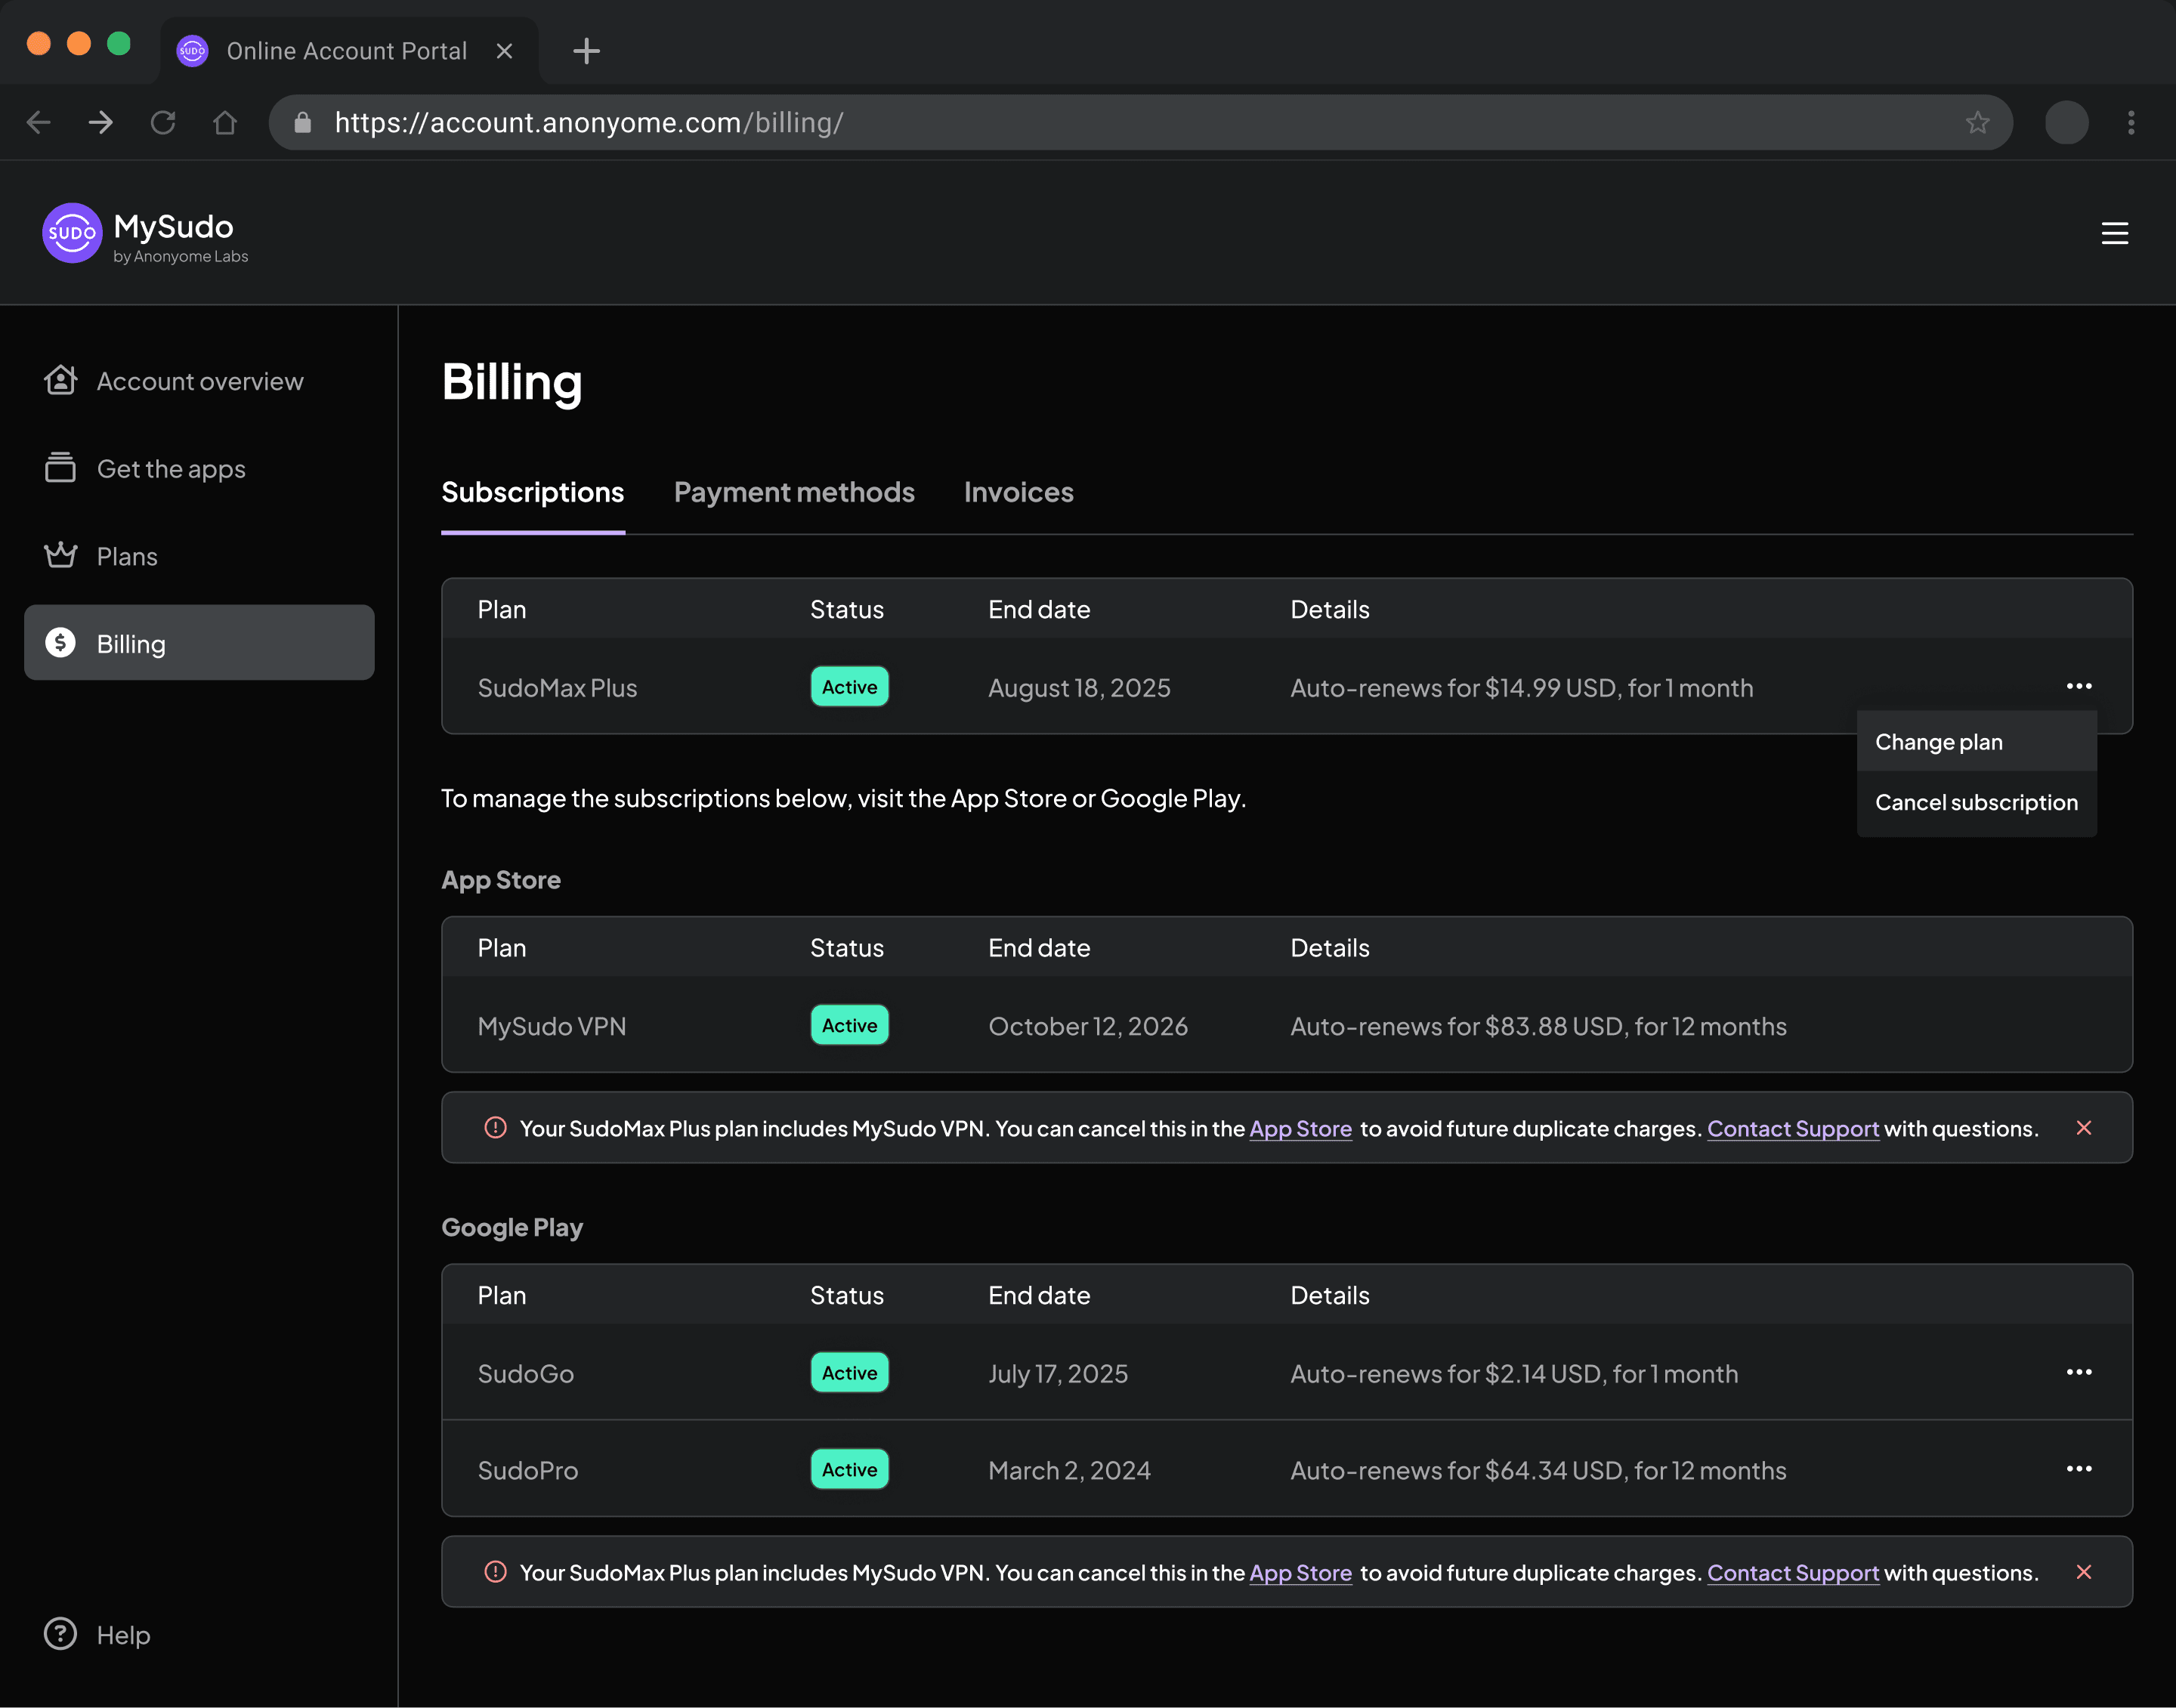The height and width of the screenshot is (1708, 2176).
Task: Dismiss the Google Play duplicate charge notice
Action: tap(2084, 1572)
